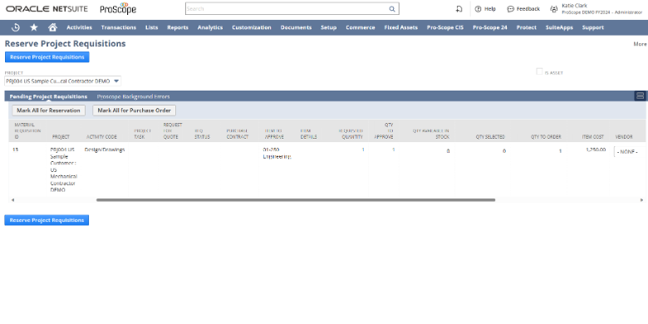
Task: Toggle the Is Asset checkbox
Action: (539, 72)
